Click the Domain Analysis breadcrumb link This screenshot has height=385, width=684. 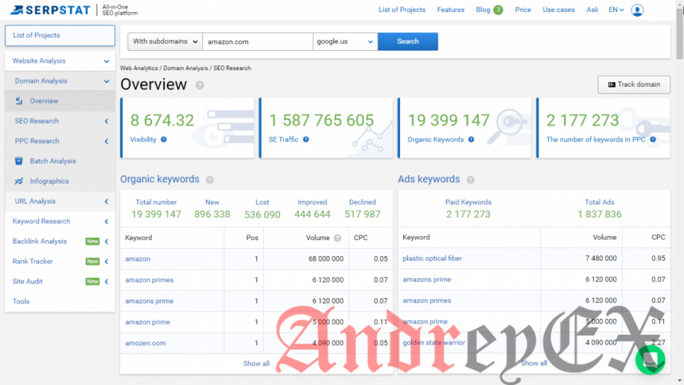[186, 68]
